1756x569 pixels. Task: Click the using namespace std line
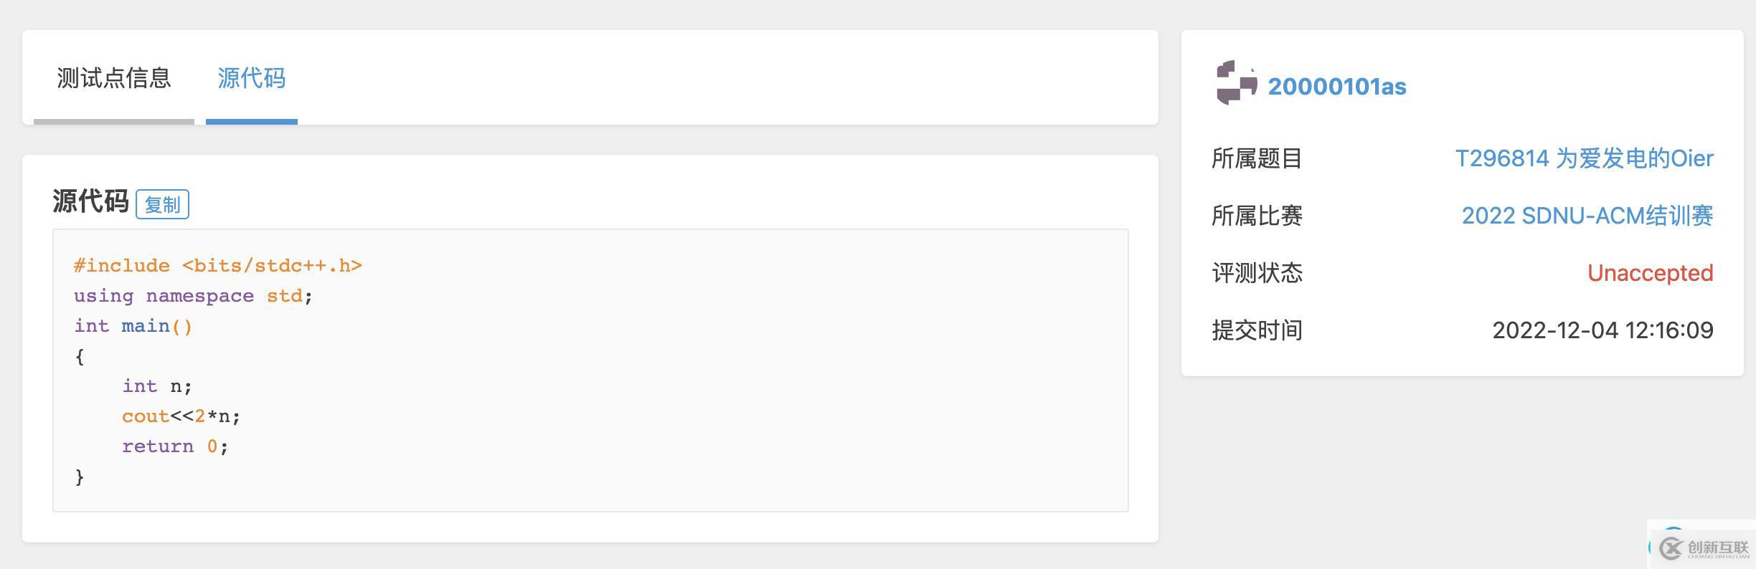tap(193, 296)
